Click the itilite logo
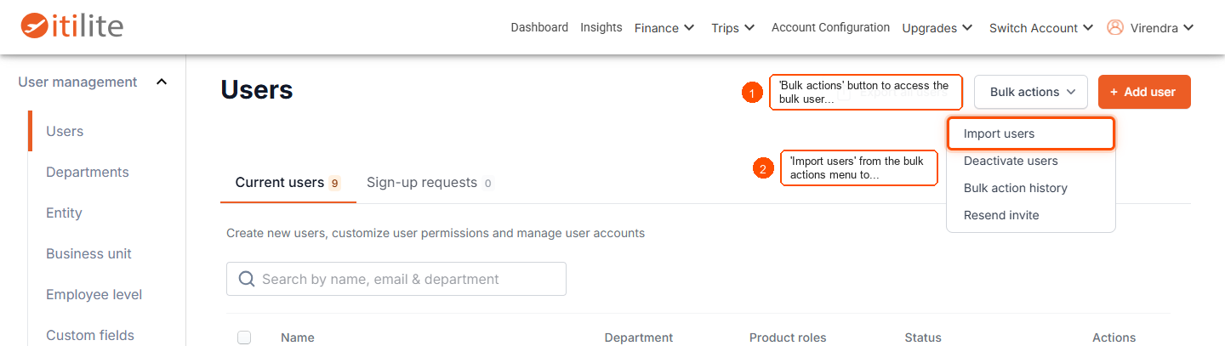 click(72, 26)
